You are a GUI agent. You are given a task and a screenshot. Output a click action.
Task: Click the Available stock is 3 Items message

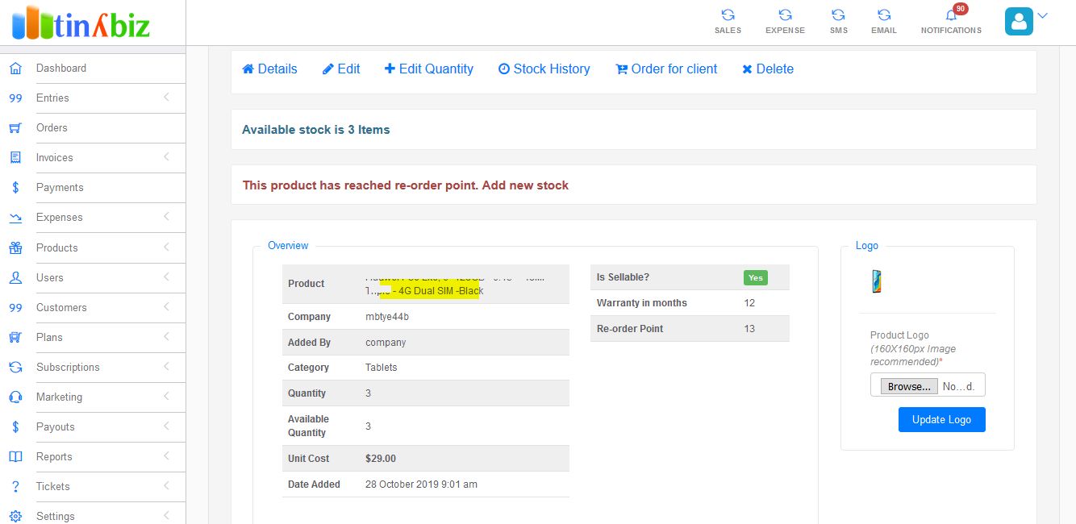tap(316, 130)
